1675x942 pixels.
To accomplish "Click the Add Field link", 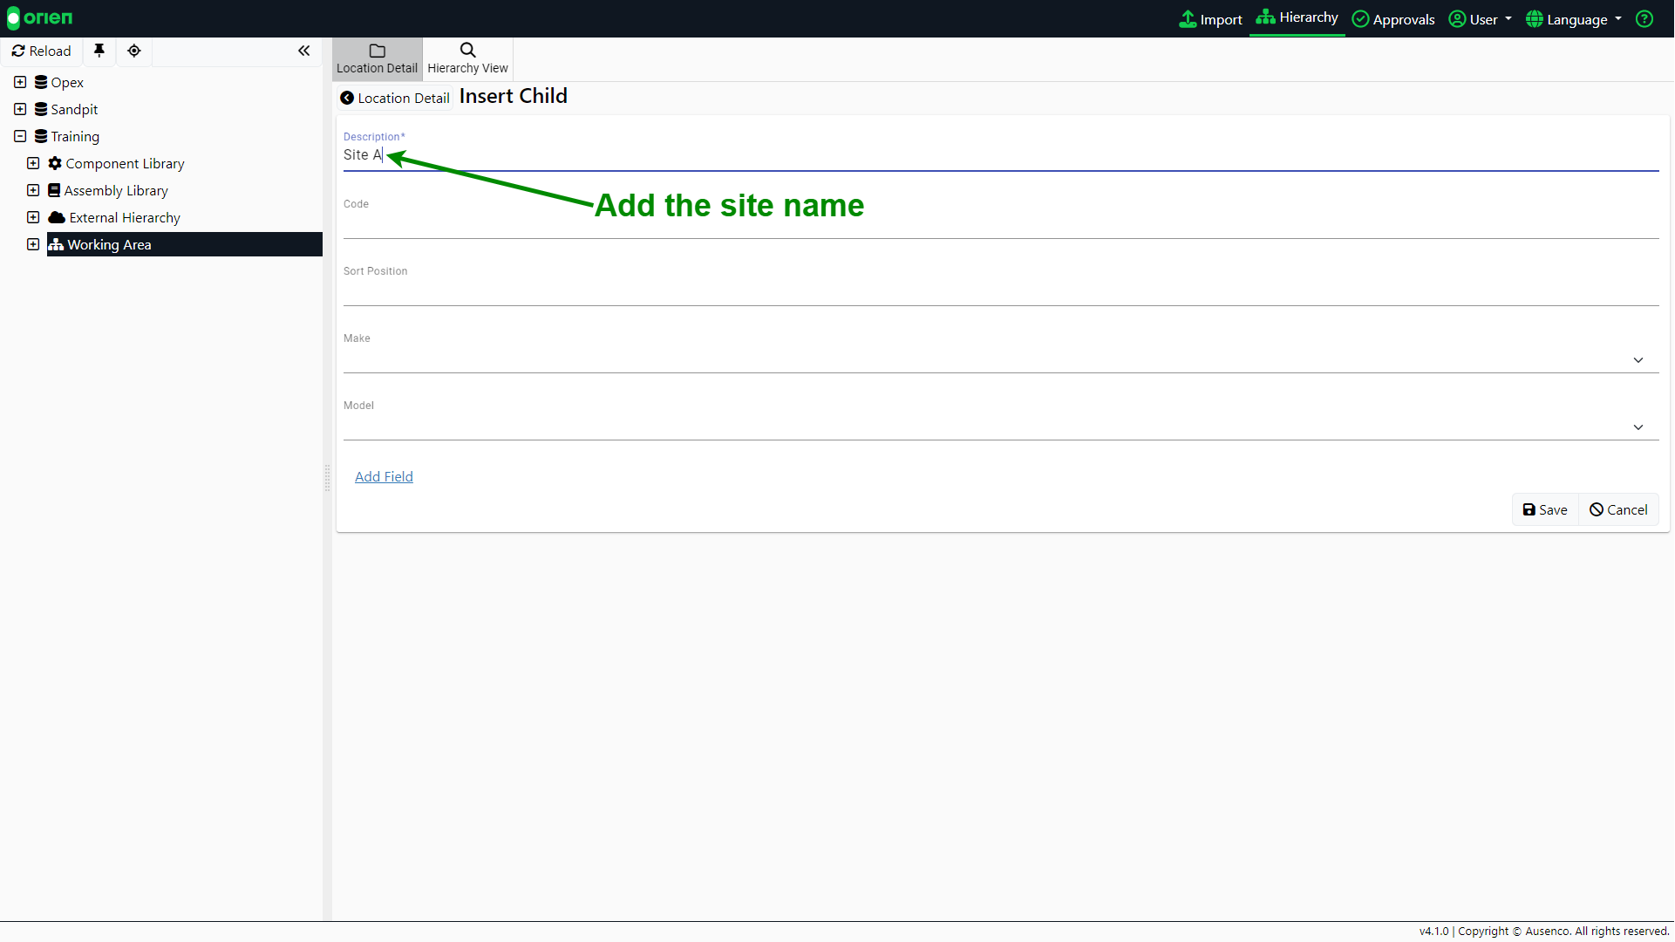I will 384,477.
